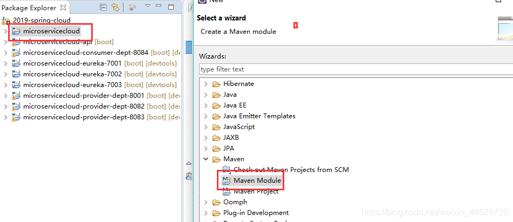
Task: Click the microservicecloud-api project icon
Action: [16, 42]
